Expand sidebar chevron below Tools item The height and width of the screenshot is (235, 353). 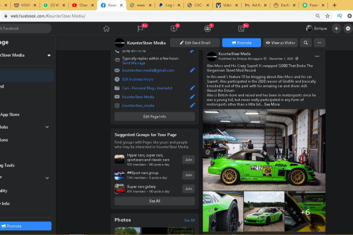[47, 178]
